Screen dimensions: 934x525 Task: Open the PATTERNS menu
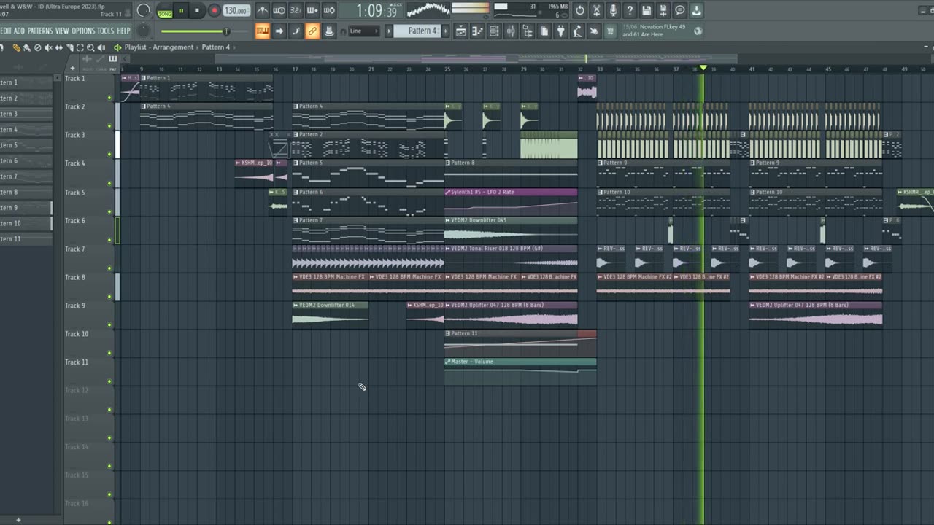[x=40, y=31]
